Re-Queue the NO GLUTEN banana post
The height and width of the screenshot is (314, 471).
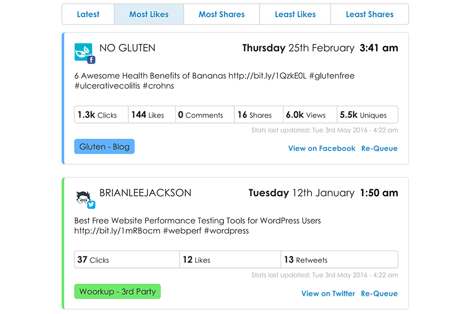(379, 149)
